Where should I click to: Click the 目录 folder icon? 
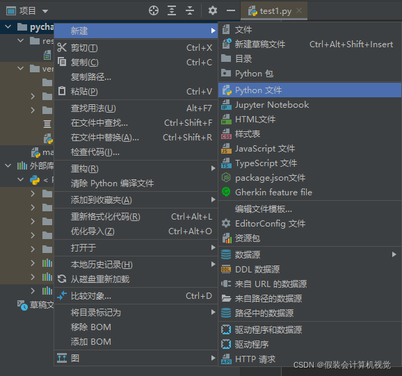[x=226, y=58]
